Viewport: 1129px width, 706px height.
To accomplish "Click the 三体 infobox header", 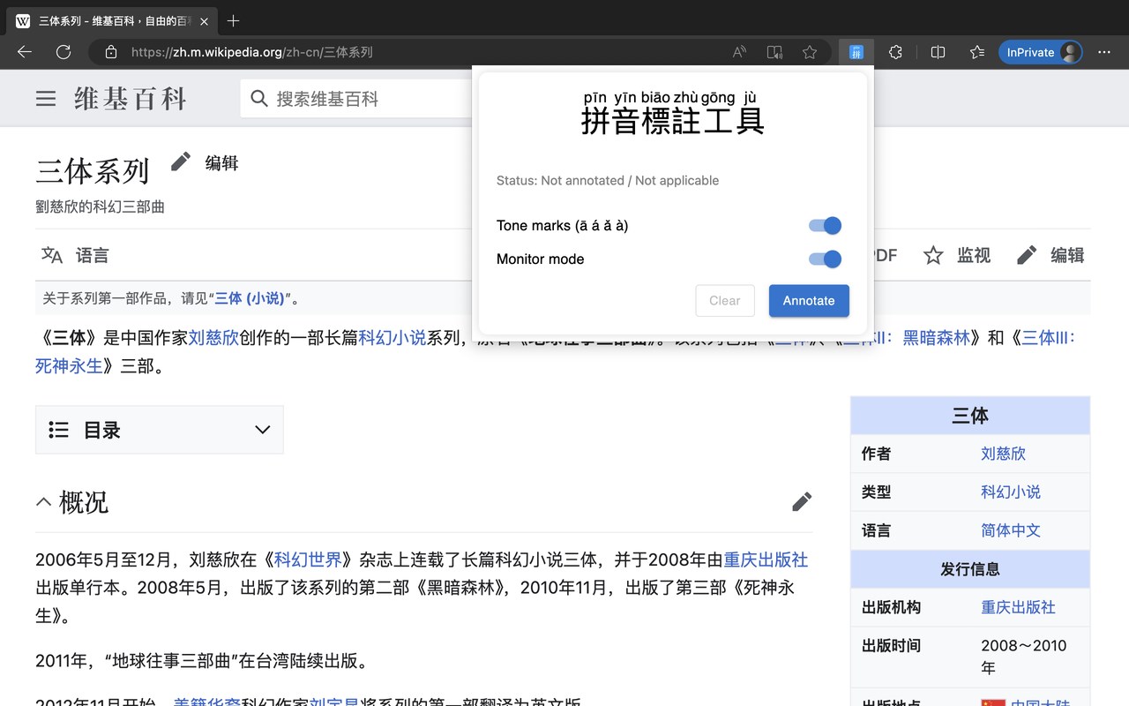I will coord(970,416).
